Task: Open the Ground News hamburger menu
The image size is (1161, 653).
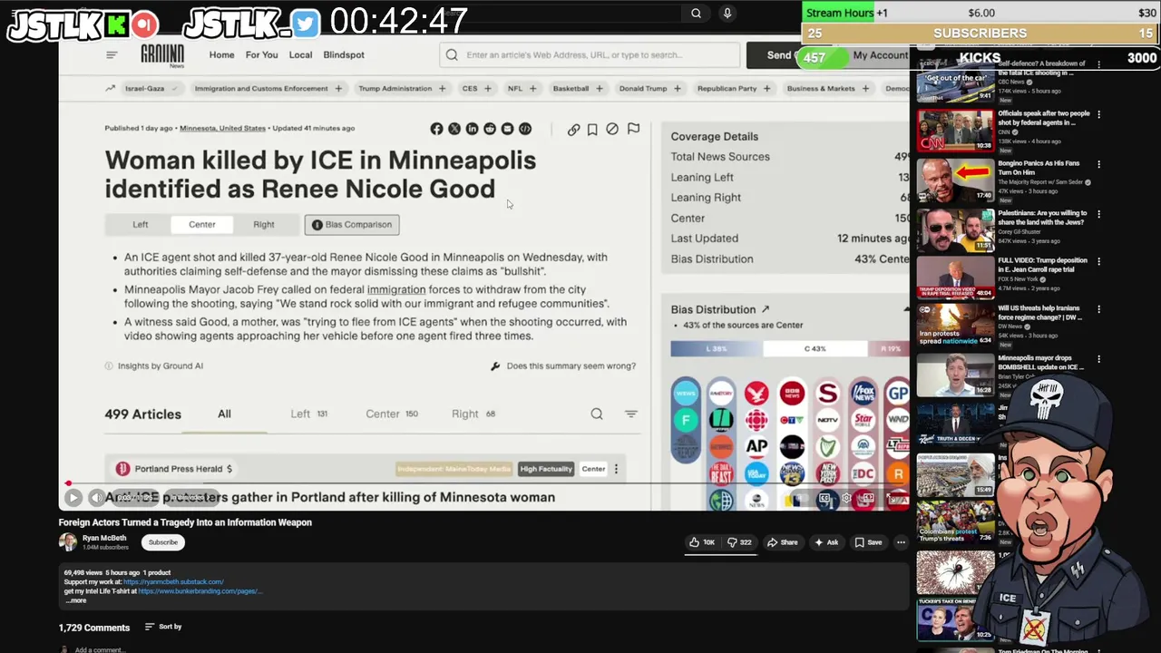Action: [112, 54]
